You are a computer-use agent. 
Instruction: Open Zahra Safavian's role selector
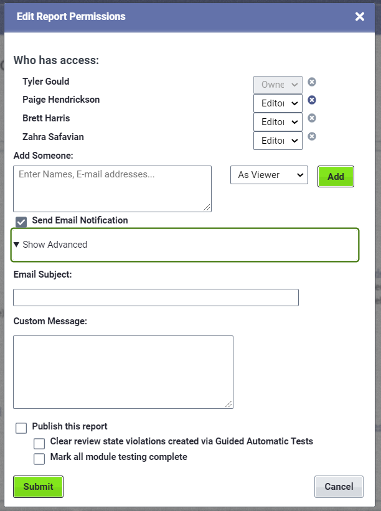277,140
